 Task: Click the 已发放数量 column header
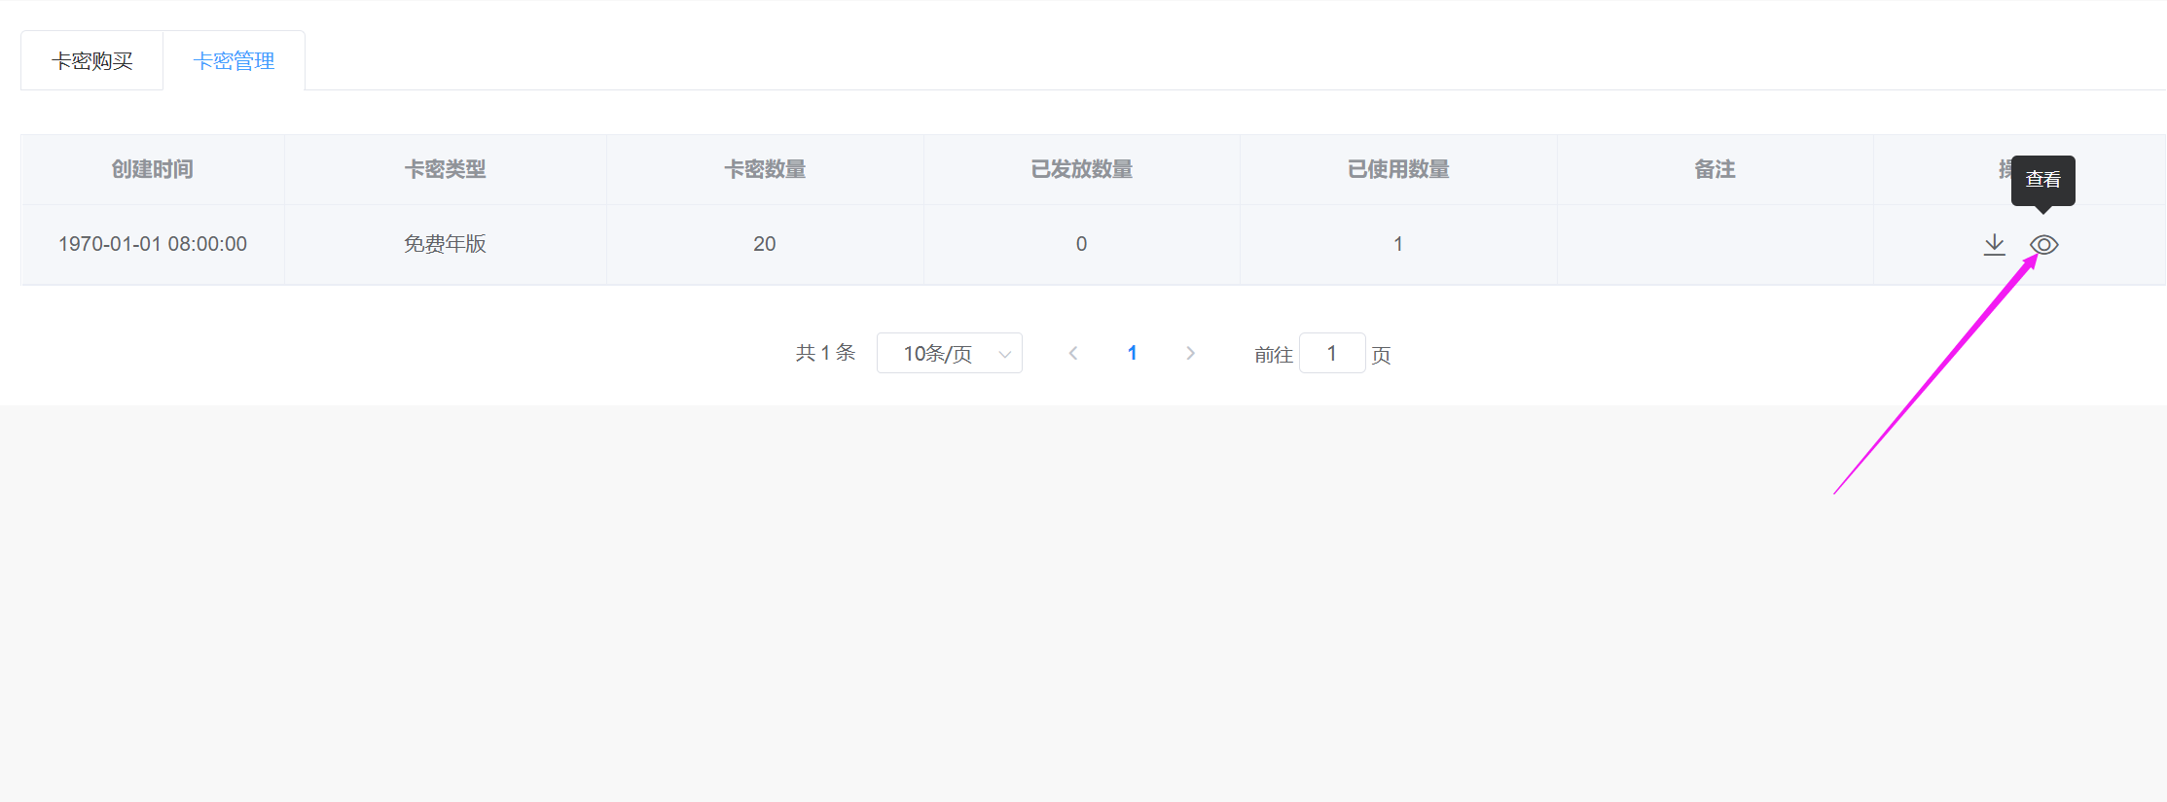(1082, 169)
